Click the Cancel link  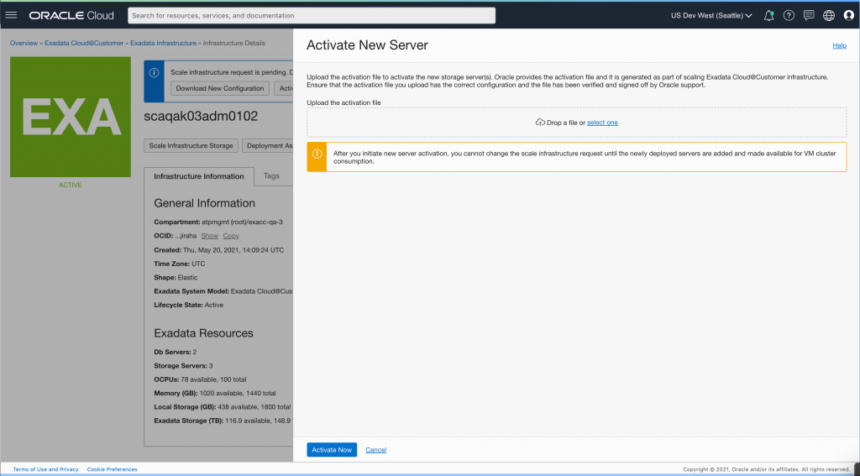click(375, 450)
